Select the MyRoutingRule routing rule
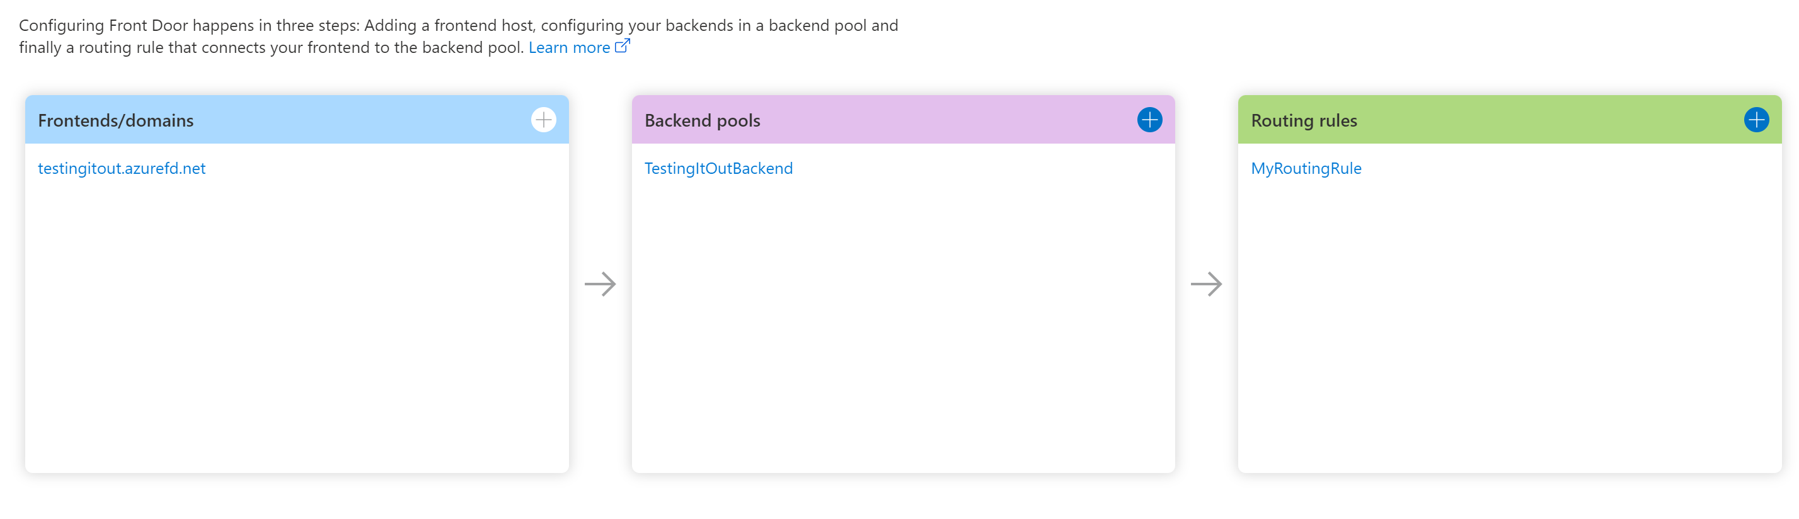This screenshot has width=1799, height=519. pos(1305,168)
